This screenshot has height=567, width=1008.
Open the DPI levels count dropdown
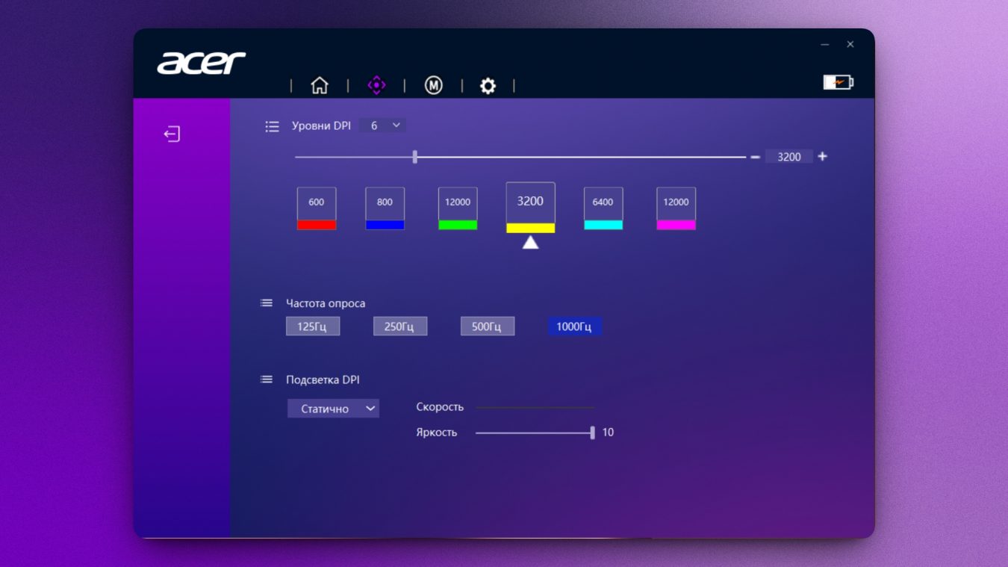point(382,126)
